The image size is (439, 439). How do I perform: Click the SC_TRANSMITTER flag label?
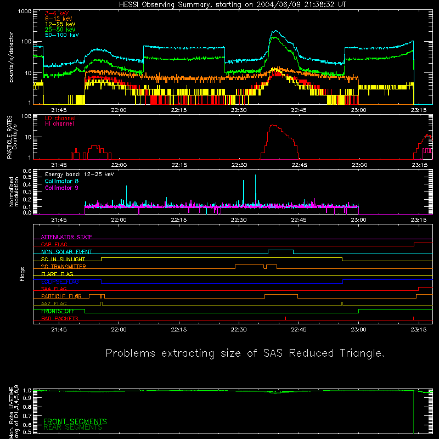tap(64, 267)
